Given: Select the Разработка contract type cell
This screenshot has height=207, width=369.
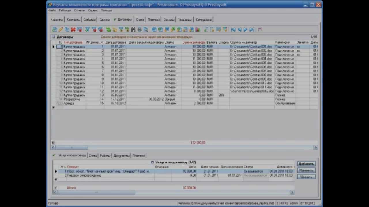Looking at the screenshot, I should click(74, 99).
